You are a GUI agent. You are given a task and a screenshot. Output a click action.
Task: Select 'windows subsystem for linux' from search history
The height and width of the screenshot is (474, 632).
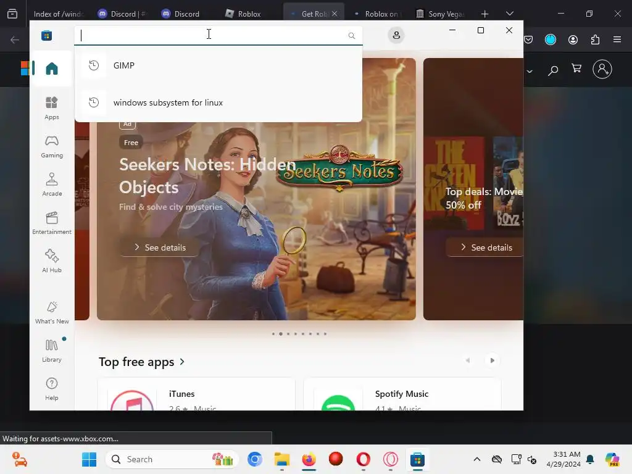(218, 102)
